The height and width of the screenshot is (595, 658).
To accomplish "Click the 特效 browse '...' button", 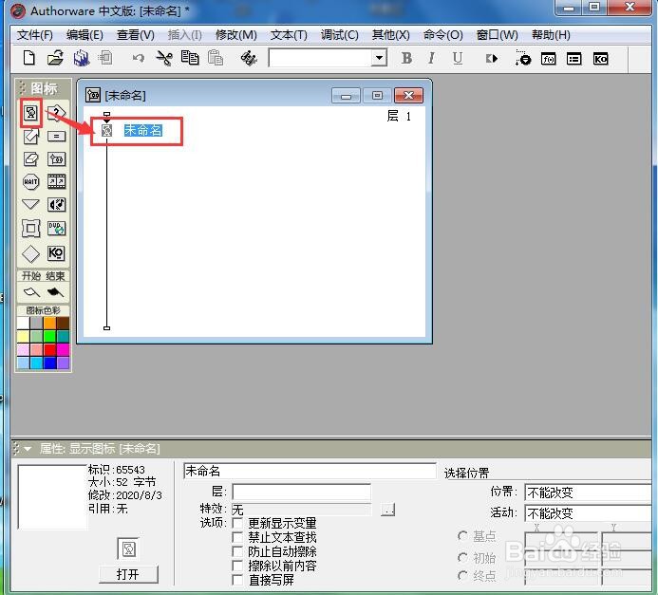I will point(387,510).
